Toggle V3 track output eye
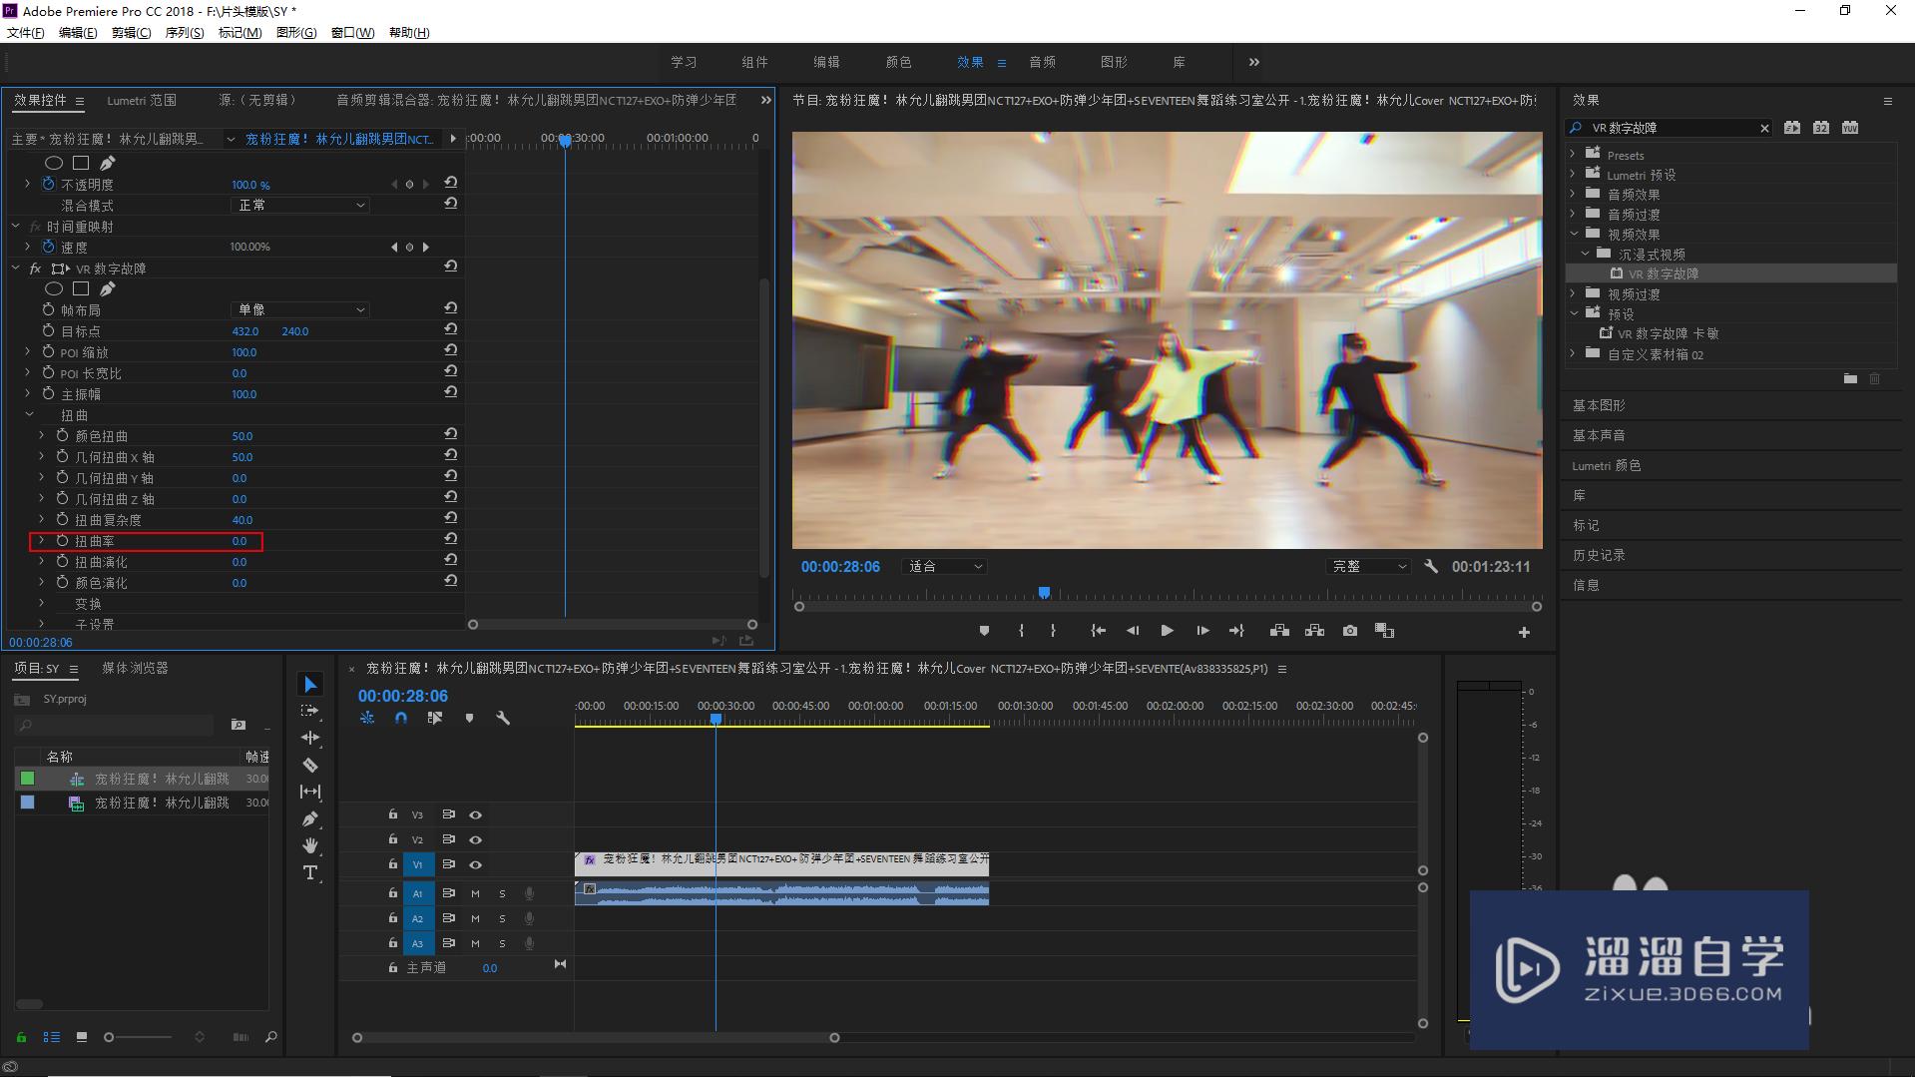 pos(476,814)
